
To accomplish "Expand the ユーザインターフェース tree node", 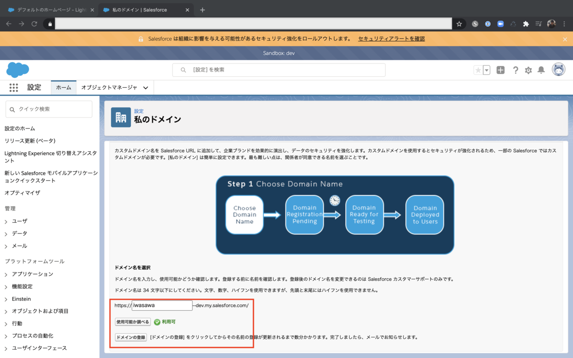I will point(6,348).
